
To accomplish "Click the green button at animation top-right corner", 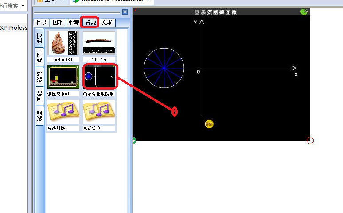I will (x=304, y=12).
